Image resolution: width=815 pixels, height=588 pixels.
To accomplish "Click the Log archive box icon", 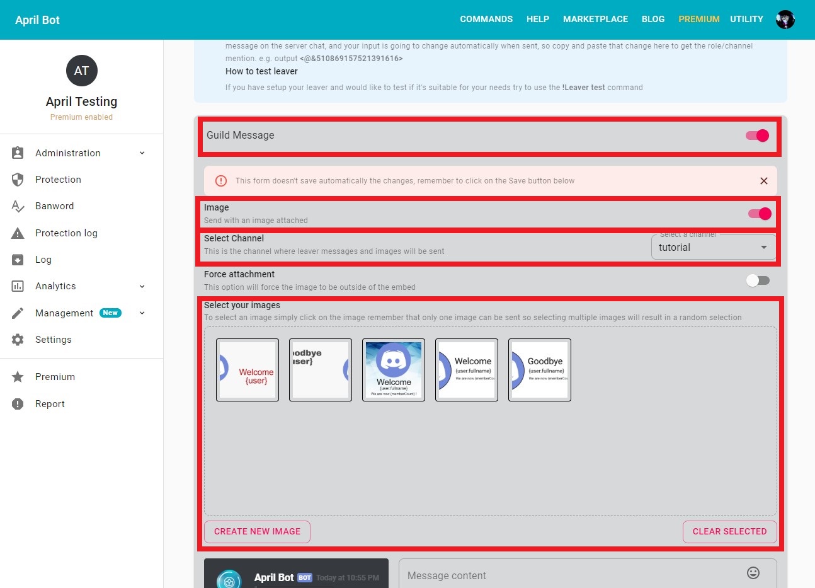I will (18, 260).
